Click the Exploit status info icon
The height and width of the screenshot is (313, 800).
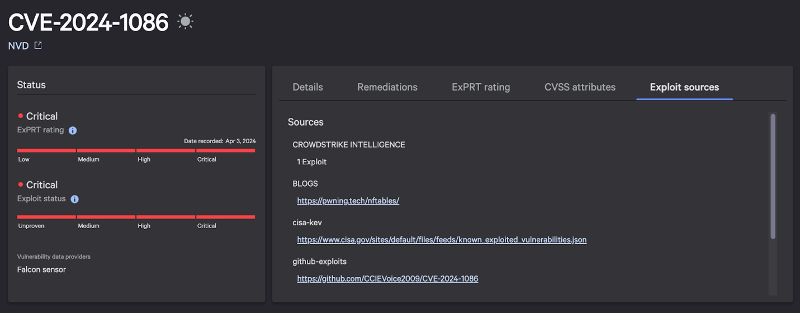[x=75, y=199]
